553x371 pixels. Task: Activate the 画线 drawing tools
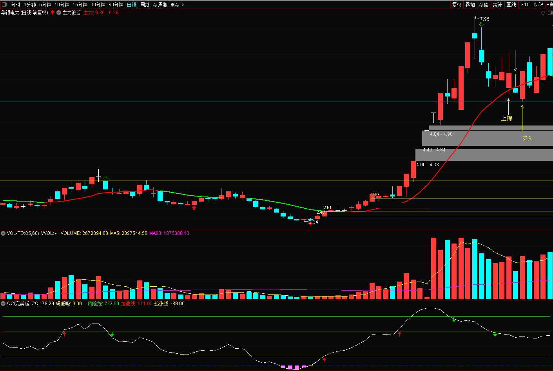[x=511, y=5]
